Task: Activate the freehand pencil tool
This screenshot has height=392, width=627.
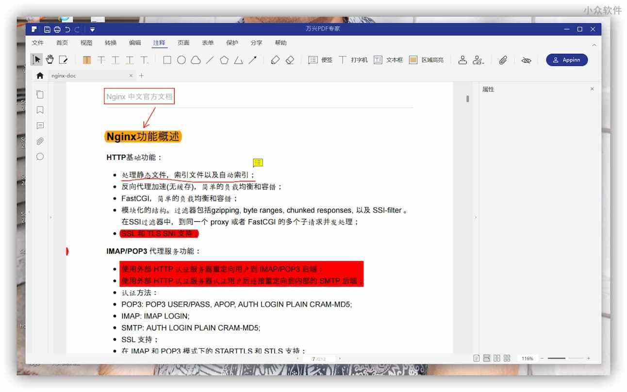Action: click(275, 60)
